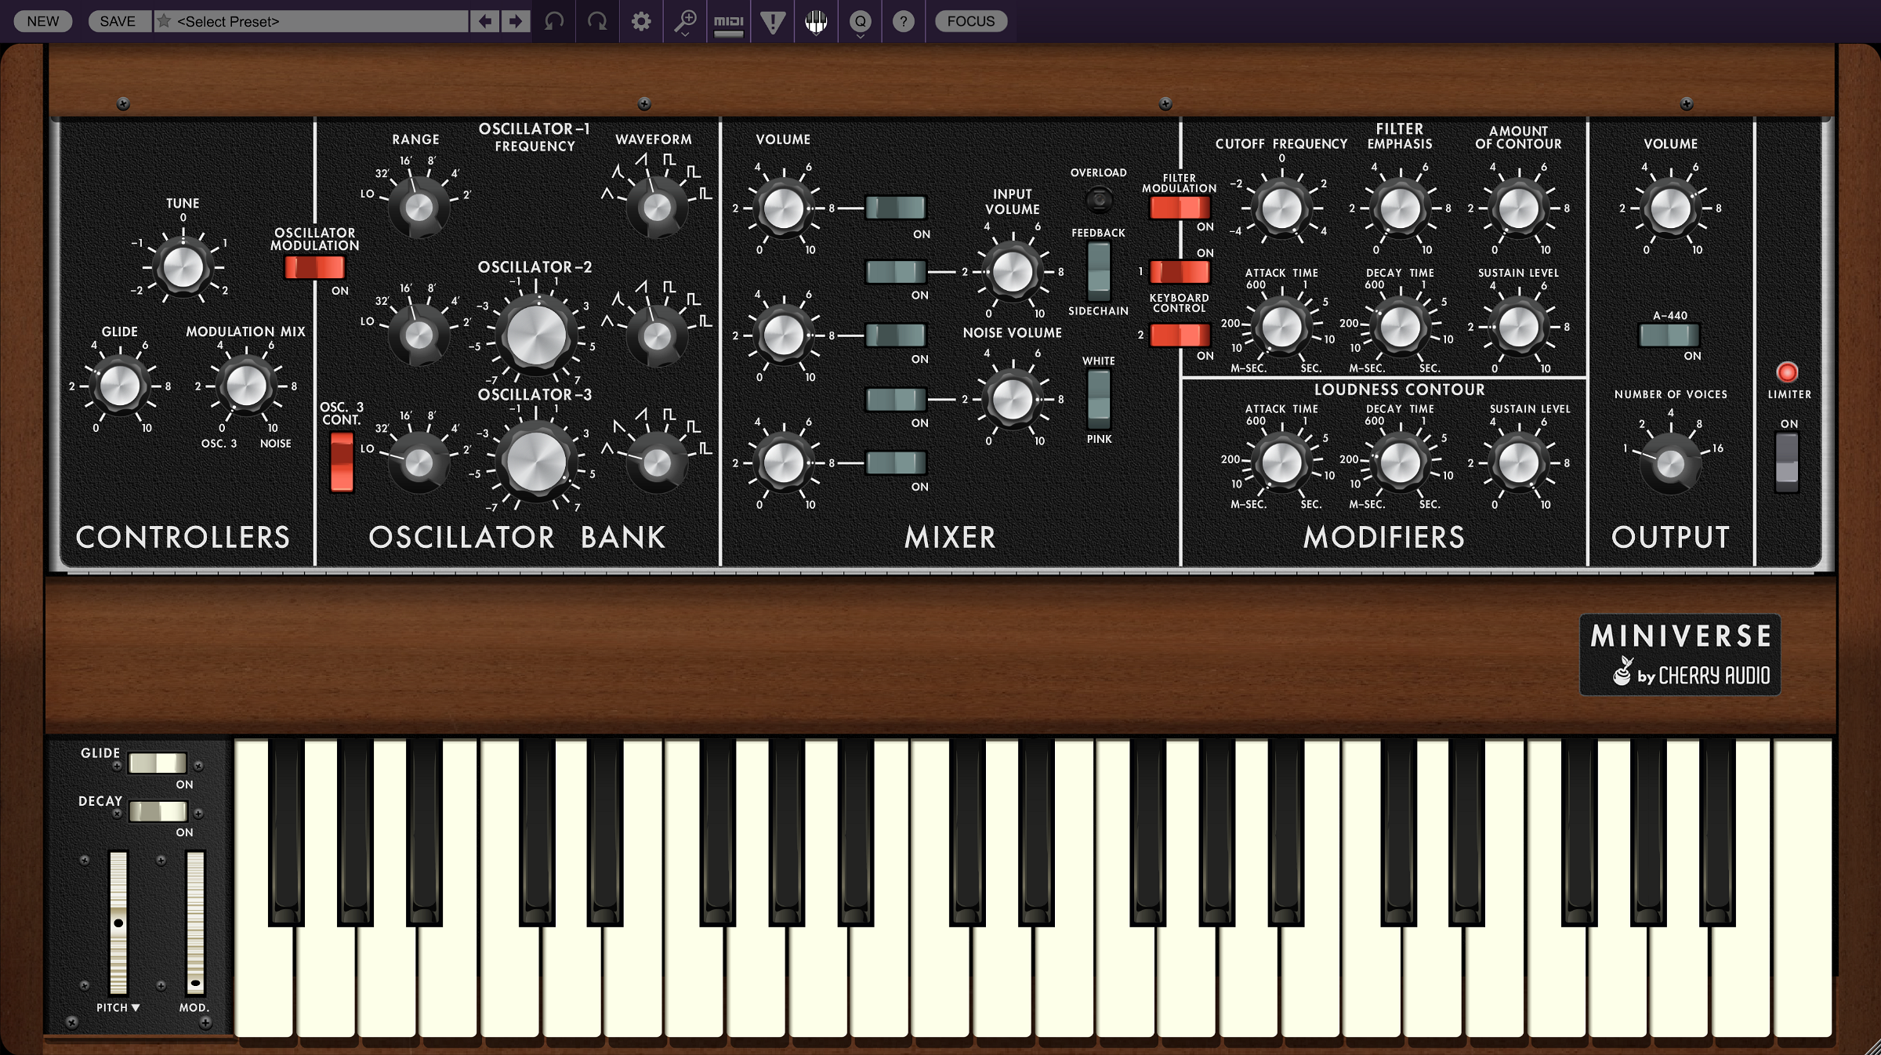
Task: Click the Noise Volume knob
Action: point(1013,399)
